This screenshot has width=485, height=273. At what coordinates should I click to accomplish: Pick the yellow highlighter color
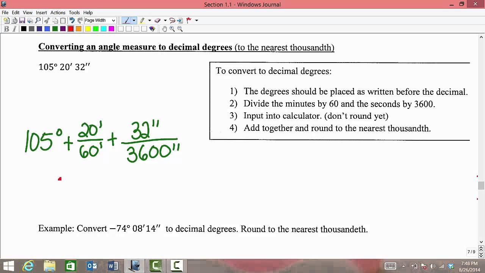coord(88,29)
